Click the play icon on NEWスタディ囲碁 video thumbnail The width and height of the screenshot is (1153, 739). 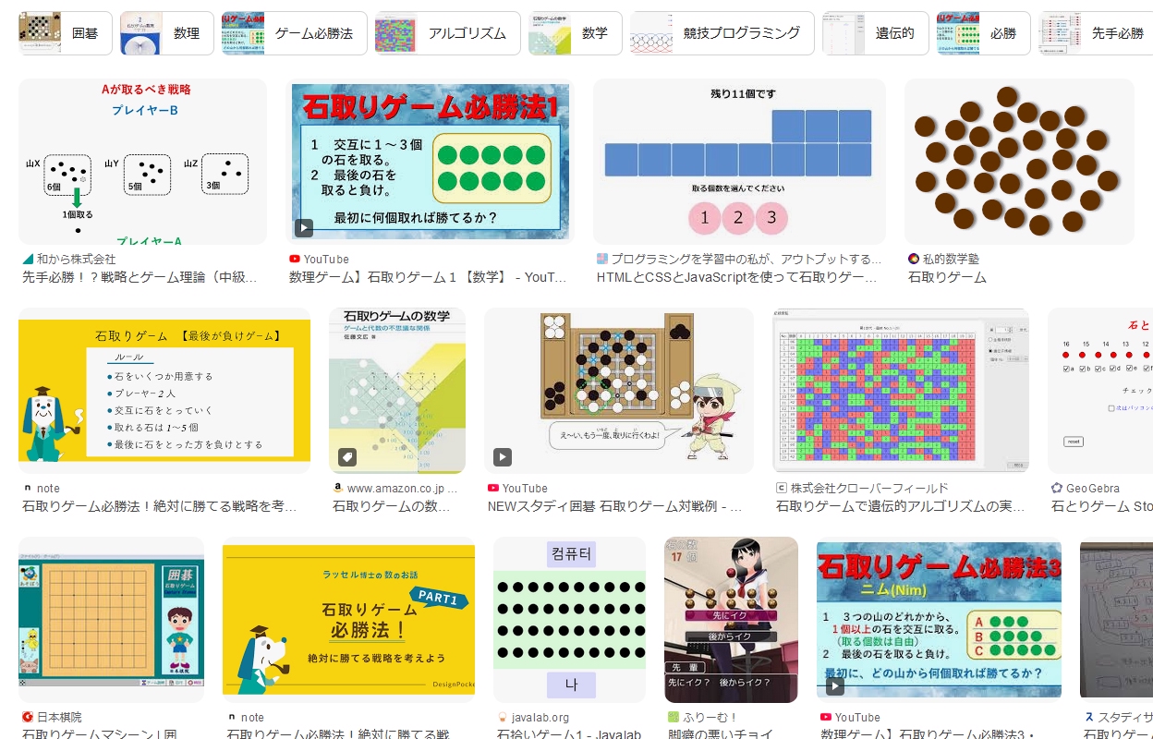(502, 457)
